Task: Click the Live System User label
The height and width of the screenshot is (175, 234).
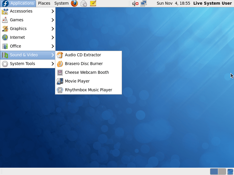Action: (213, 3)
